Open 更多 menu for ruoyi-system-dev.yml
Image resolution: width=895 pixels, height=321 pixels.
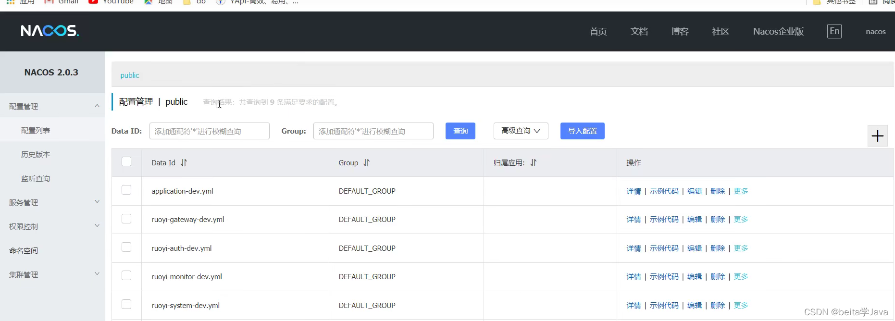pos(741,306)
